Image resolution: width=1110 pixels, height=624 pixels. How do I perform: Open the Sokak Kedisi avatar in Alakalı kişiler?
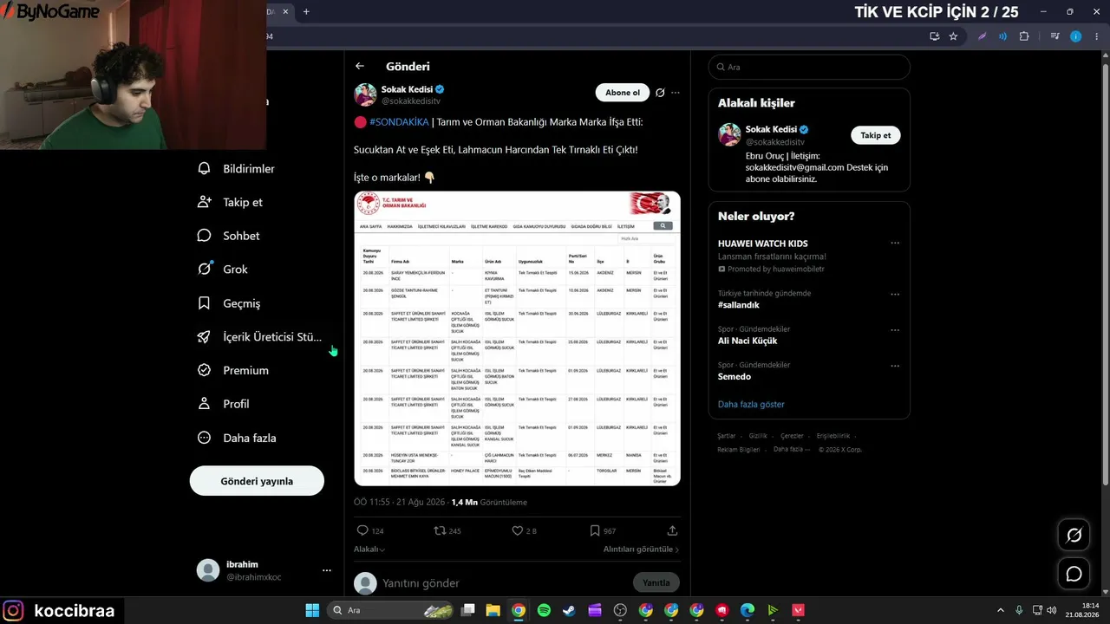pos(730,134)
